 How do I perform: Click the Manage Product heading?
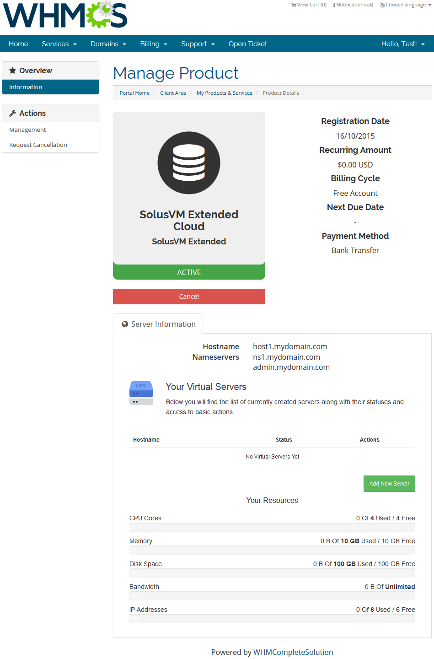176,73
